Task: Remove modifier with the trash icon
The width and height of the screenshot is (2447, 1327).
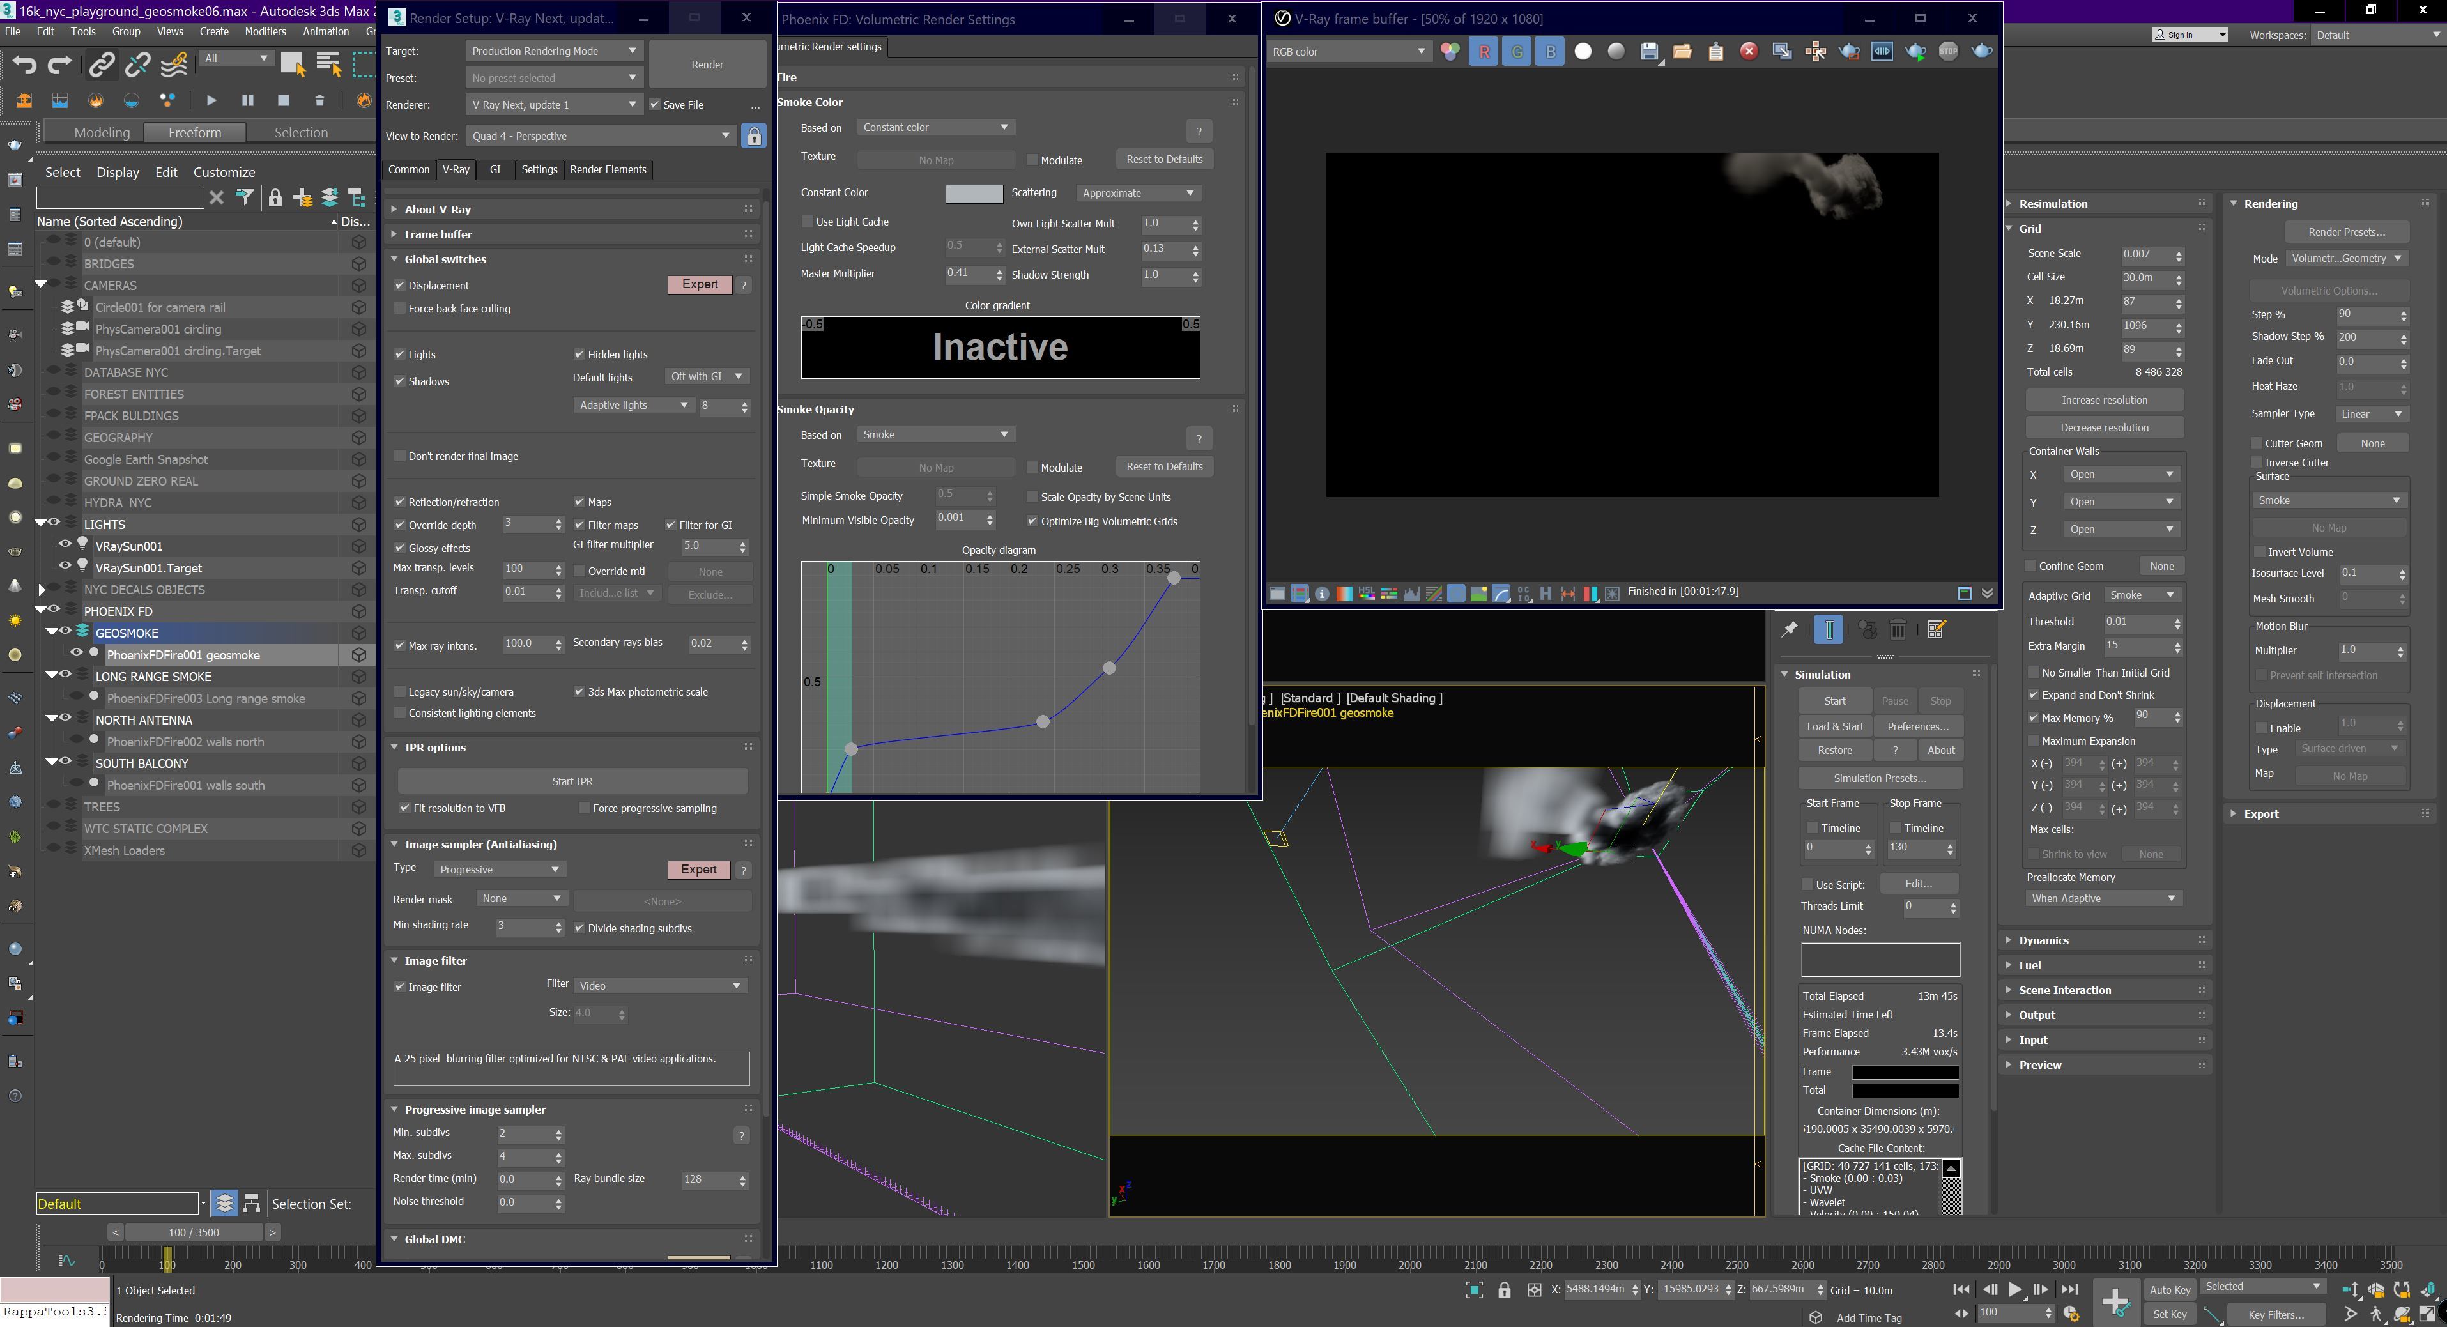Action: (x=1898, y=629)
